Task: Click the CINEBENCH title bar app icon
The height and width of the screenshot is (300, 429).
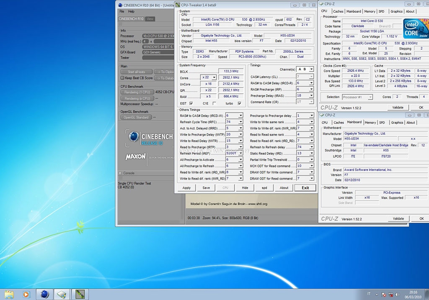Action: [x=120, y=5]
